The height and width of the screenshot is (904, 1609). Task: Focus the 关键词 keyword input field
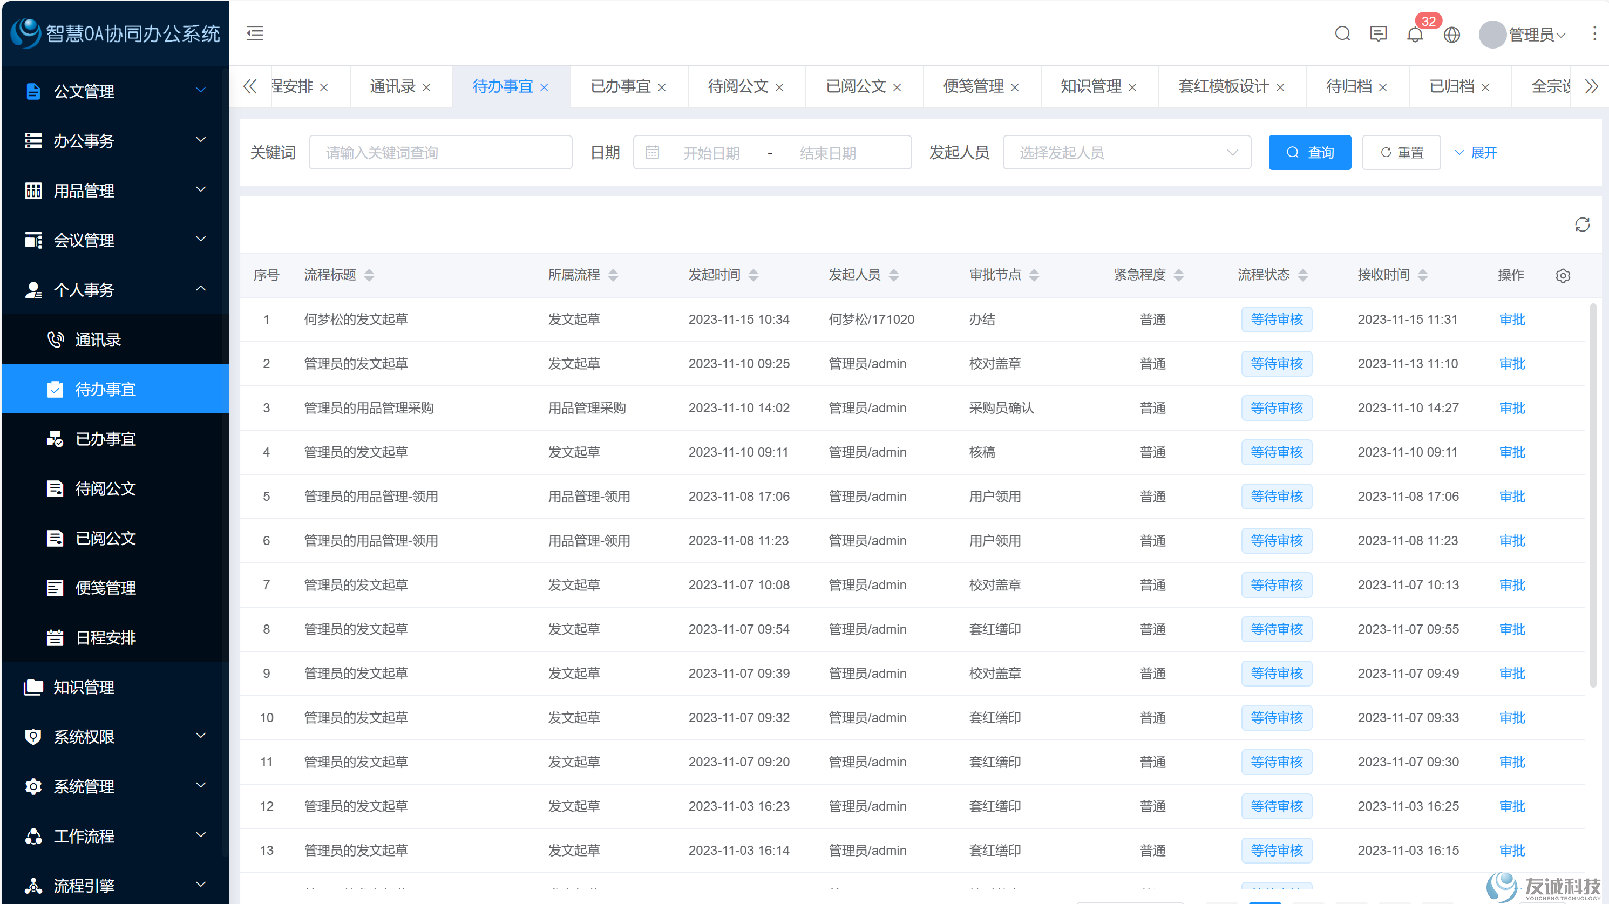pyautogui.click(x=440, y=152)
